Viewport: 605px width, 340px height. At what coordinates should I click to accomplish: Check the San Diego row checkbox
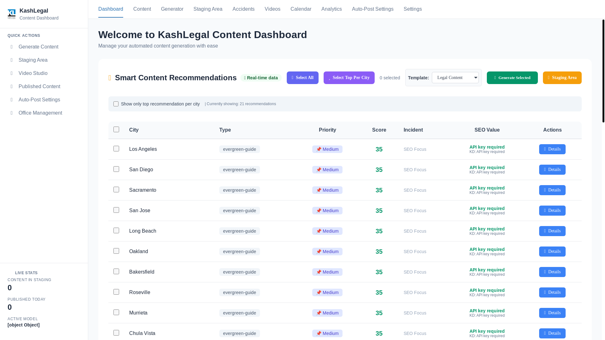tap(116, 169)
